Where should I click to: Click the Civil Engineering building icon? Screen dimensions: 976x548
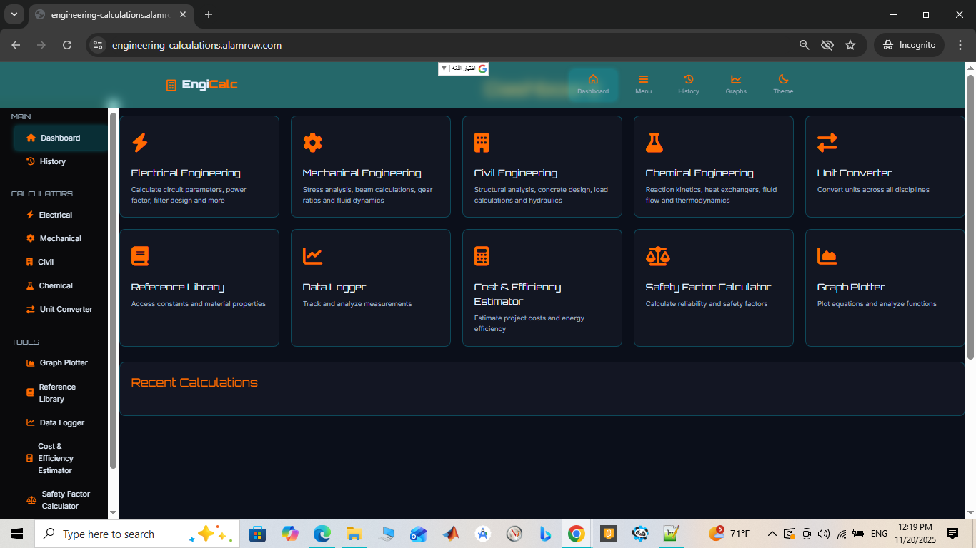(482, 143)
